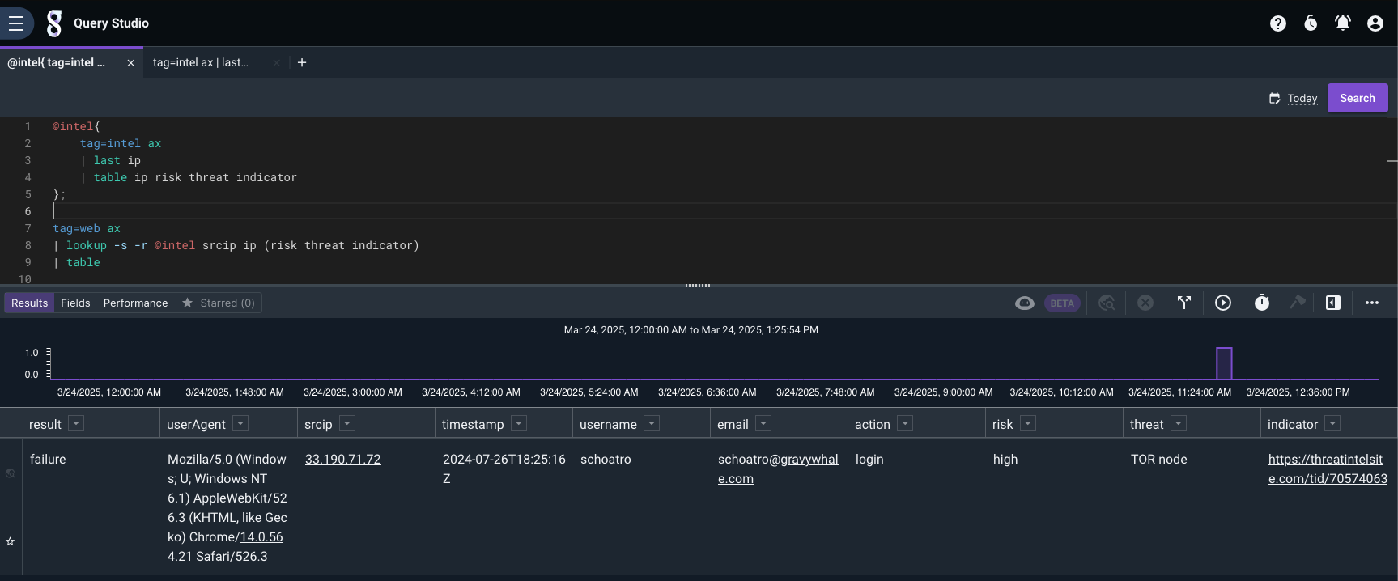
Task: Open the AI assistant robot icon
Action: (1025, 303)
